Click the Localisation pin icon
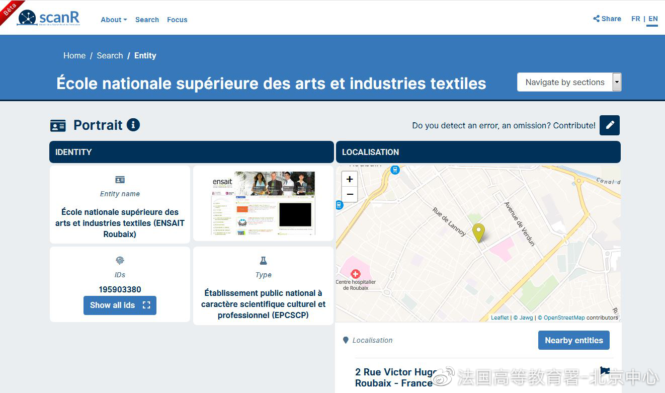 point(346,340)
